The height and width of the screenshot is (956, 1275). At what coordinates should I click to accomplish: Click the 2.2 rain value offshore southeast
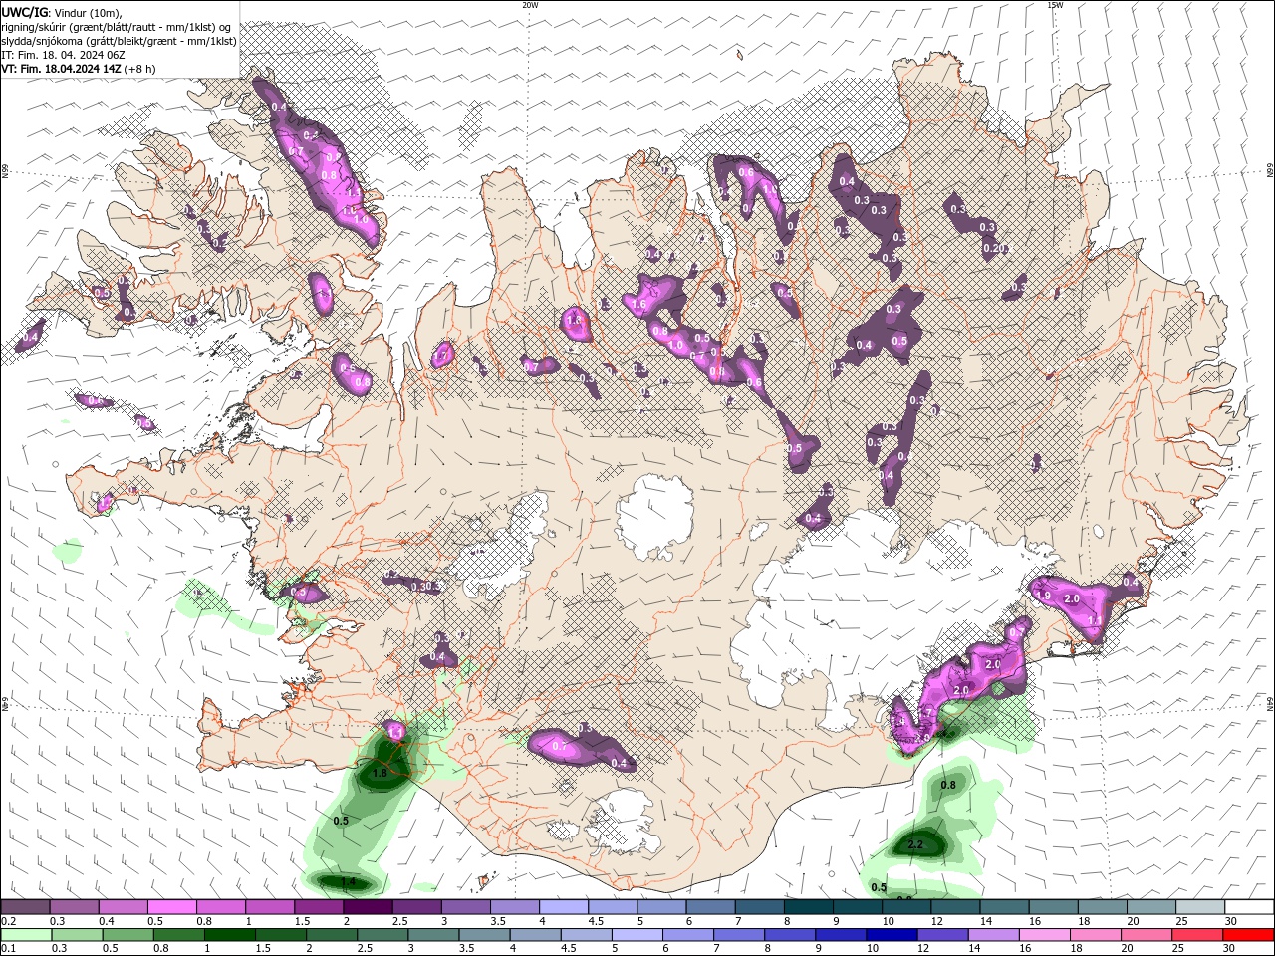click(917, 844)
